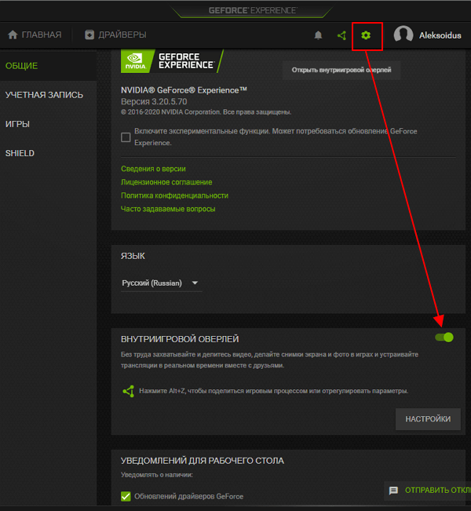Open the notifications bell icon
471x511 pixels.
318,35
